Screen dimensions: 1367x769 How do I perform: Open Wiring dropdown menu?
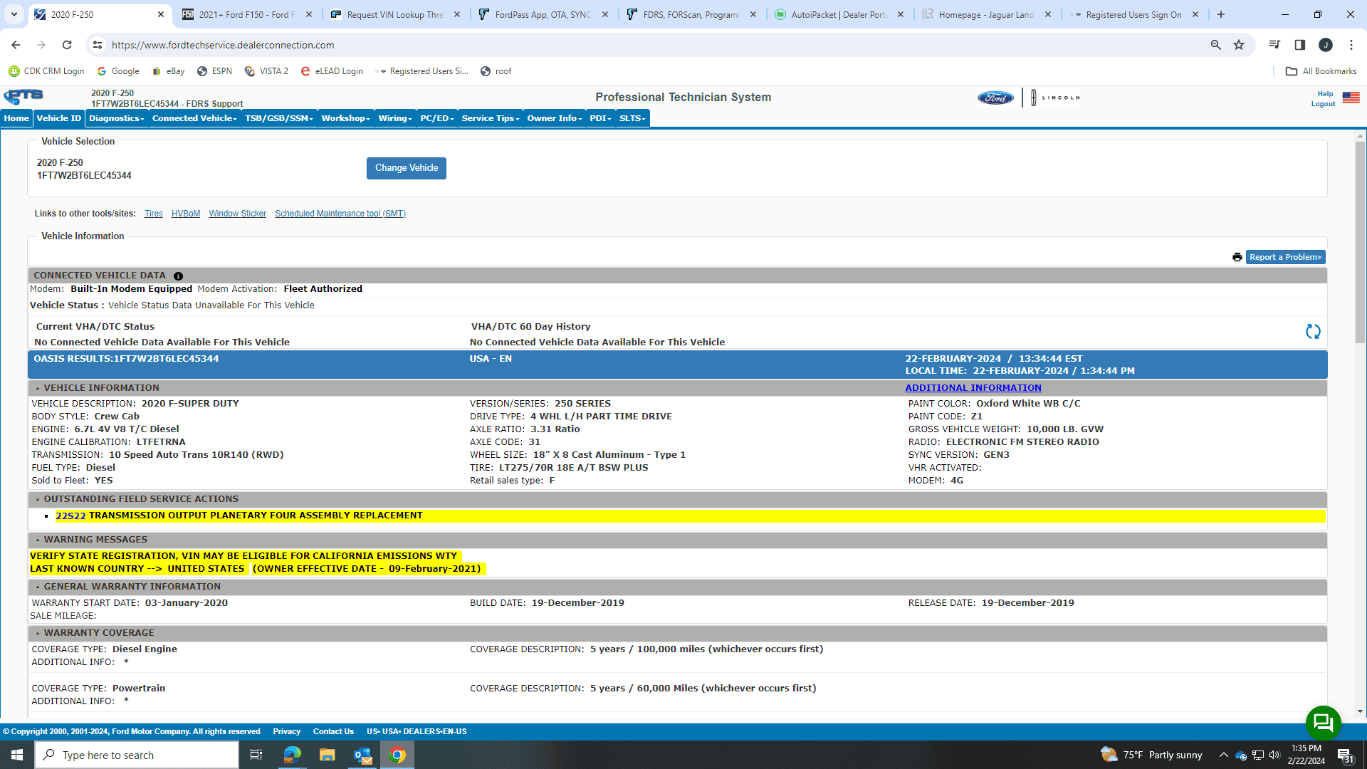(395, 118)
